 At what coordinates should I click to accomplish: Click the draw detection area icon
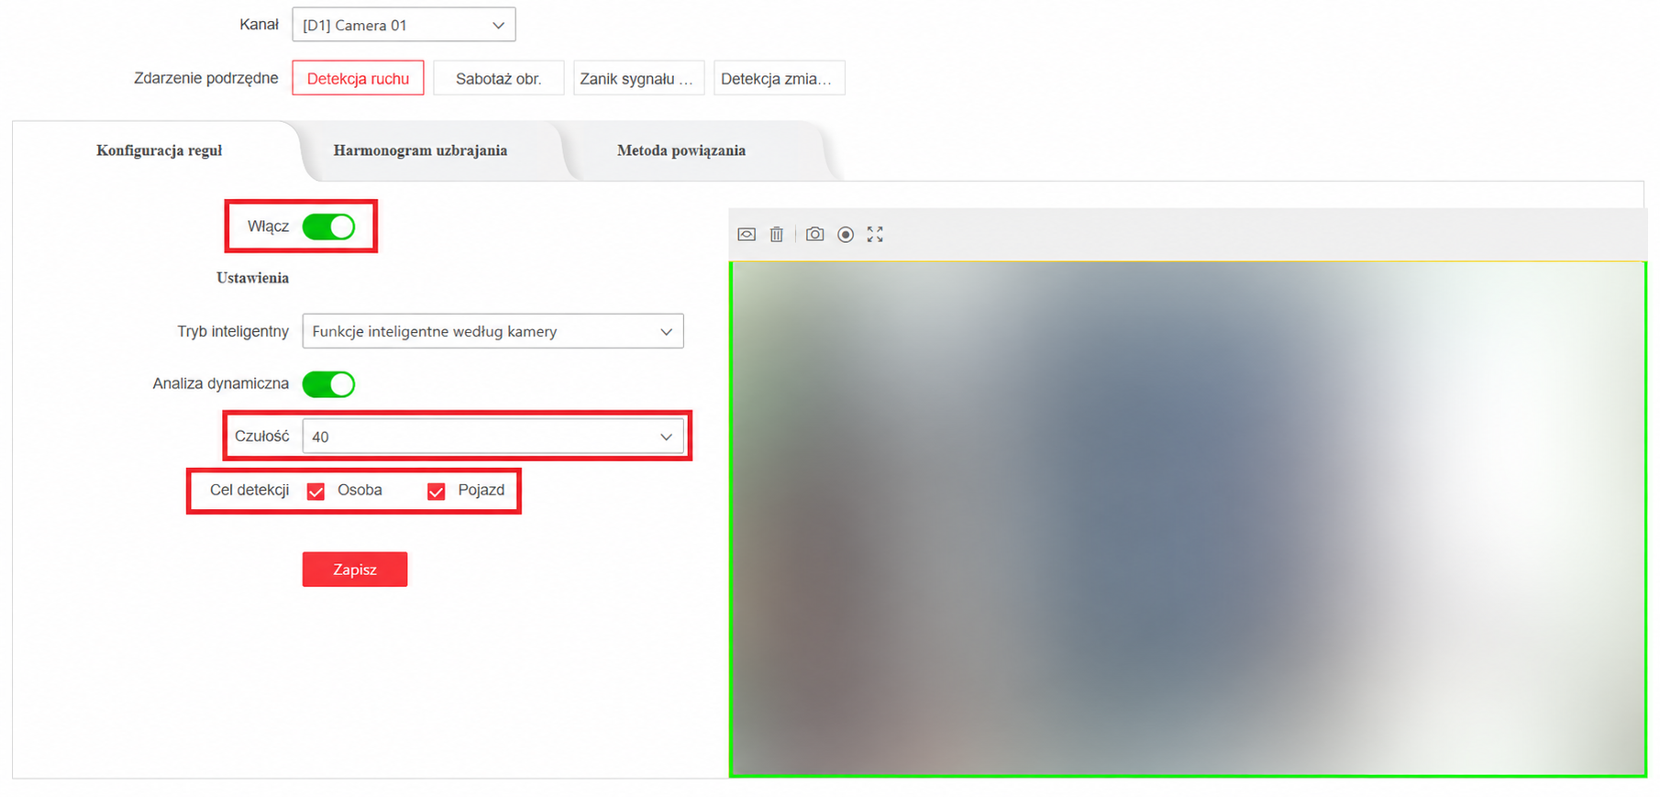[x=747, y=235]
